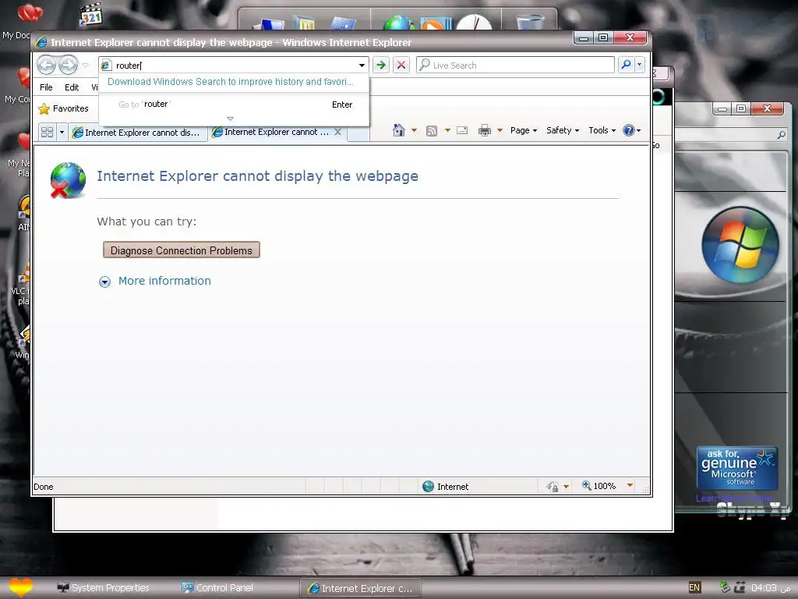Switch to Control Panel taskbar button
This screenshot has width=798, height=599.
coord(218,587)
